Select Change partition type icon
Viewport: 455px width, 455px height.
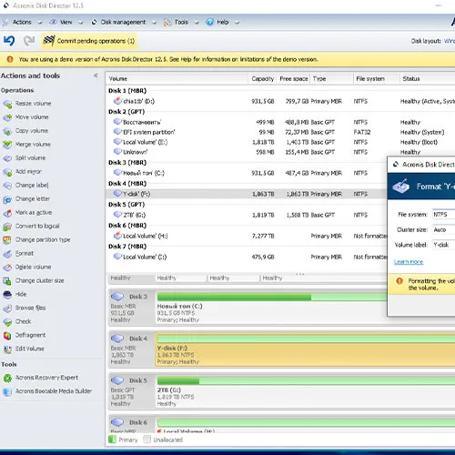coord(7,240)
